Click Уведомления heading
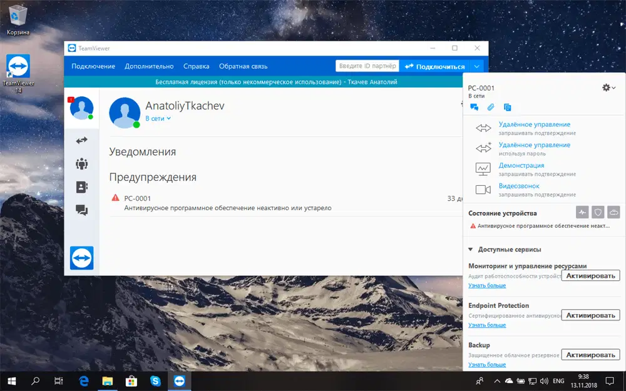 click(x=143, y=151)
